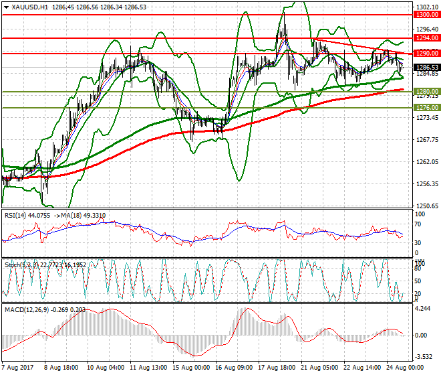Click the black 1286.53 current price marker

tap(426, 68)
